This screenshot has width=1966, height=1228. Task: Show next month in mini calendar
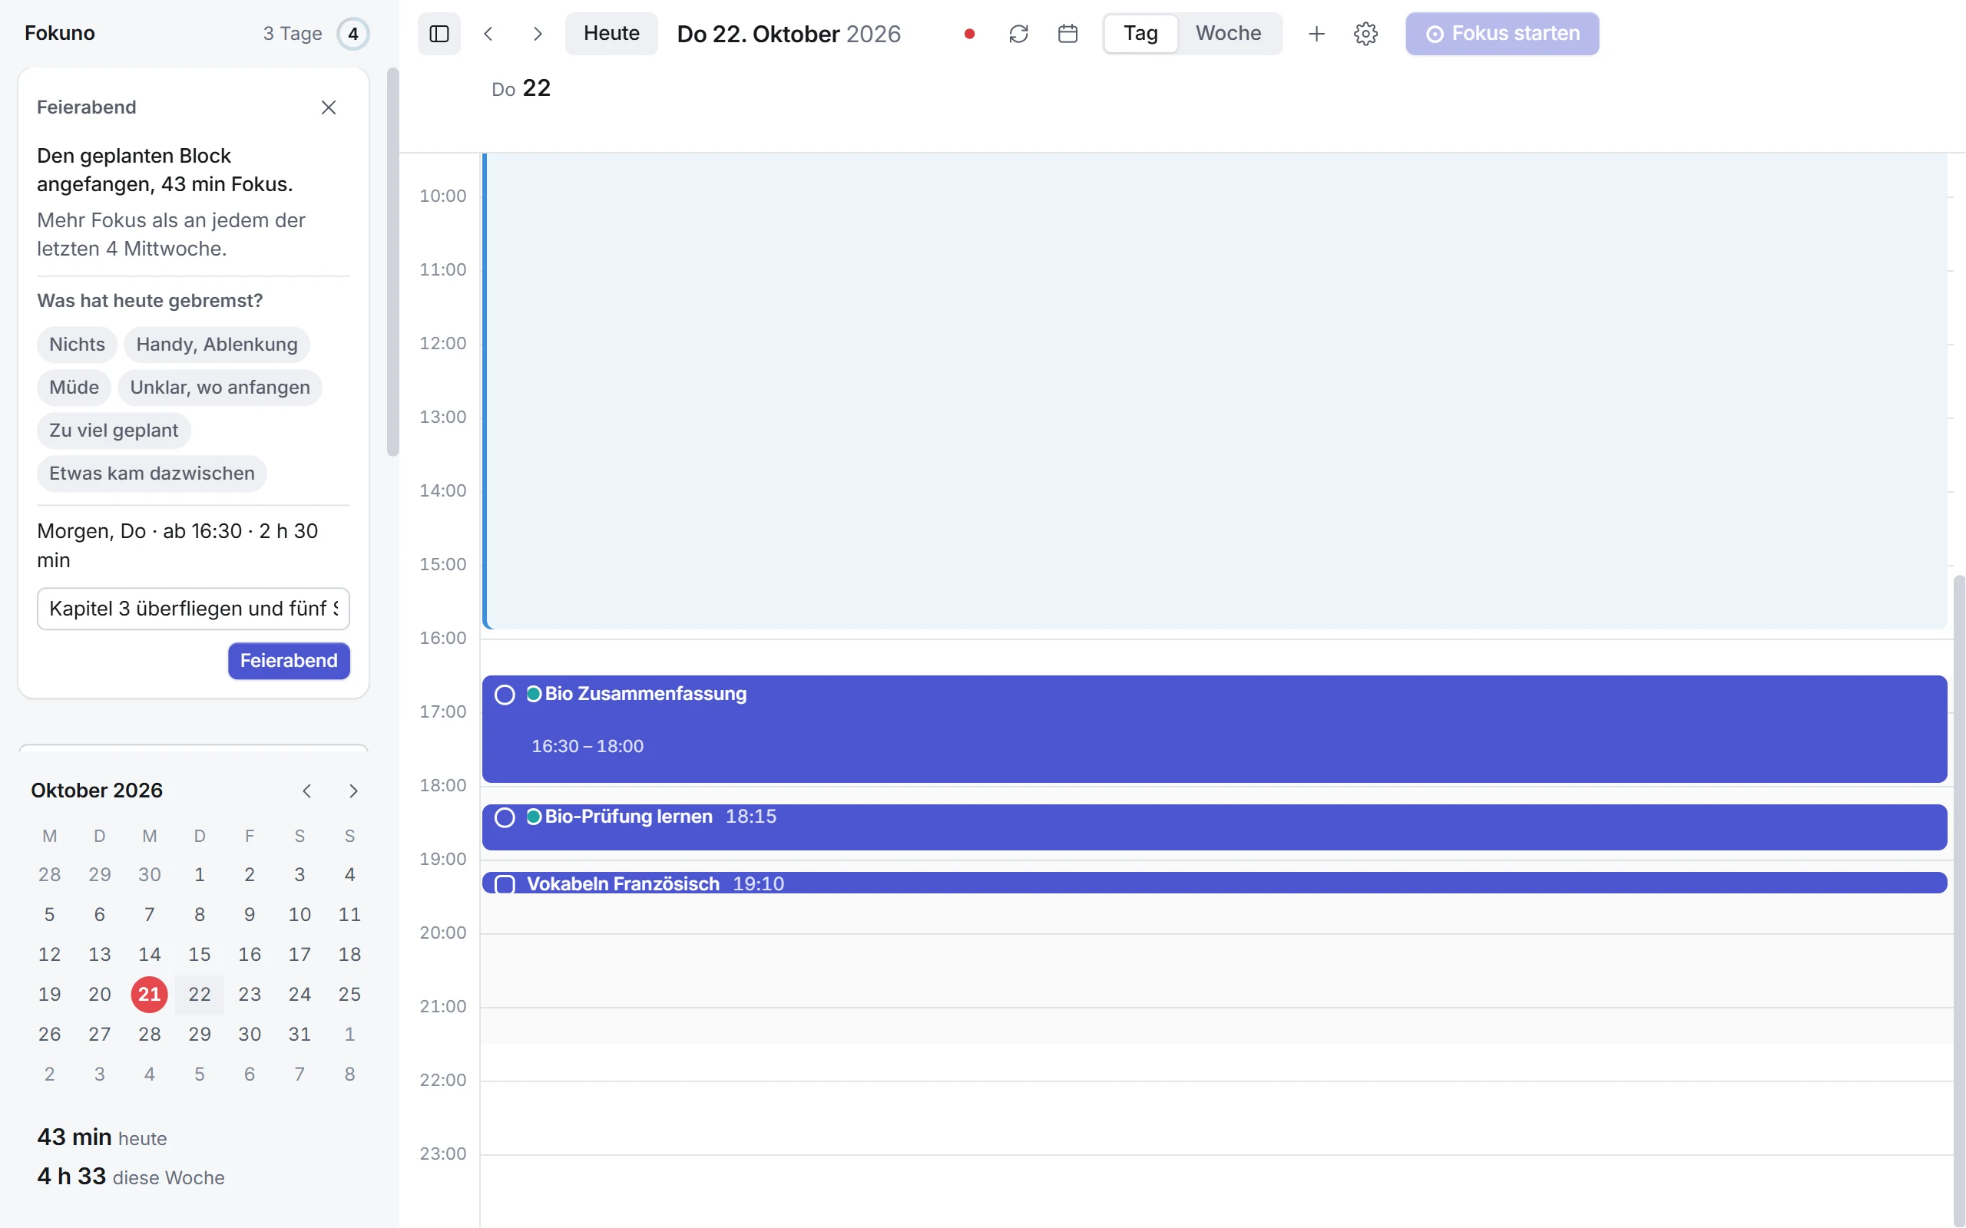pyautogui.click(x=352, y=791)
